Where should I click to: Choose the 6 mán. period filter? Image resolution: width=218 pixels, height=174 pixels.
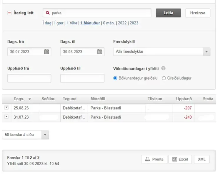point(109,23)
